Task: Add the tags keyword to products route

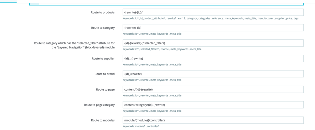Action: 296,19
